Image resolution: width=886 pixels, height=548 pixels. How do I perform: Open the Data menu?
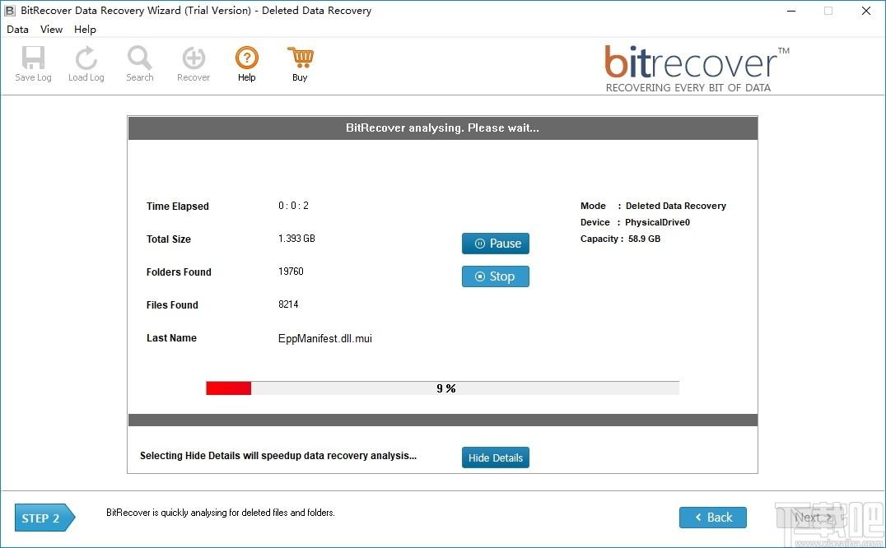17,30
